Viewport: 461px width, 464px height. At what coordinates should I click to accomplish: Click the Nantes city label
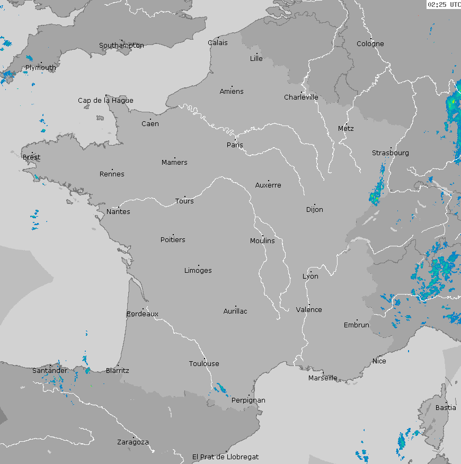[118, 212]
